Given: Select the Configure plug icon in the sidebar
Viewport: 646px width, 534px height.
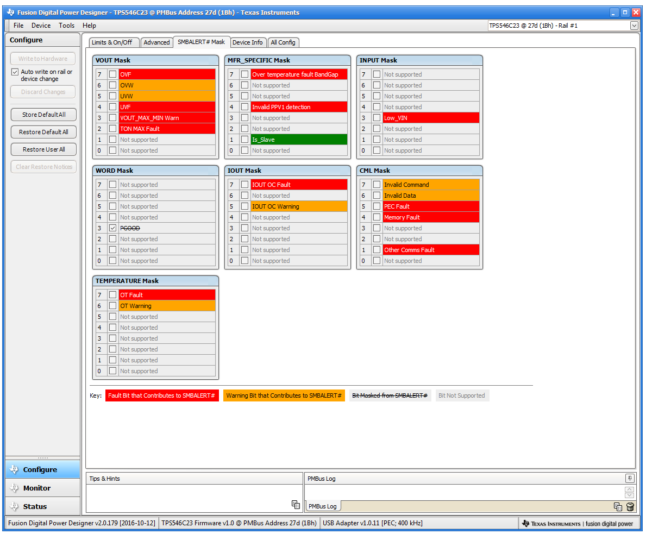Looking at the screenshot, I should click(x=15, y=469).
